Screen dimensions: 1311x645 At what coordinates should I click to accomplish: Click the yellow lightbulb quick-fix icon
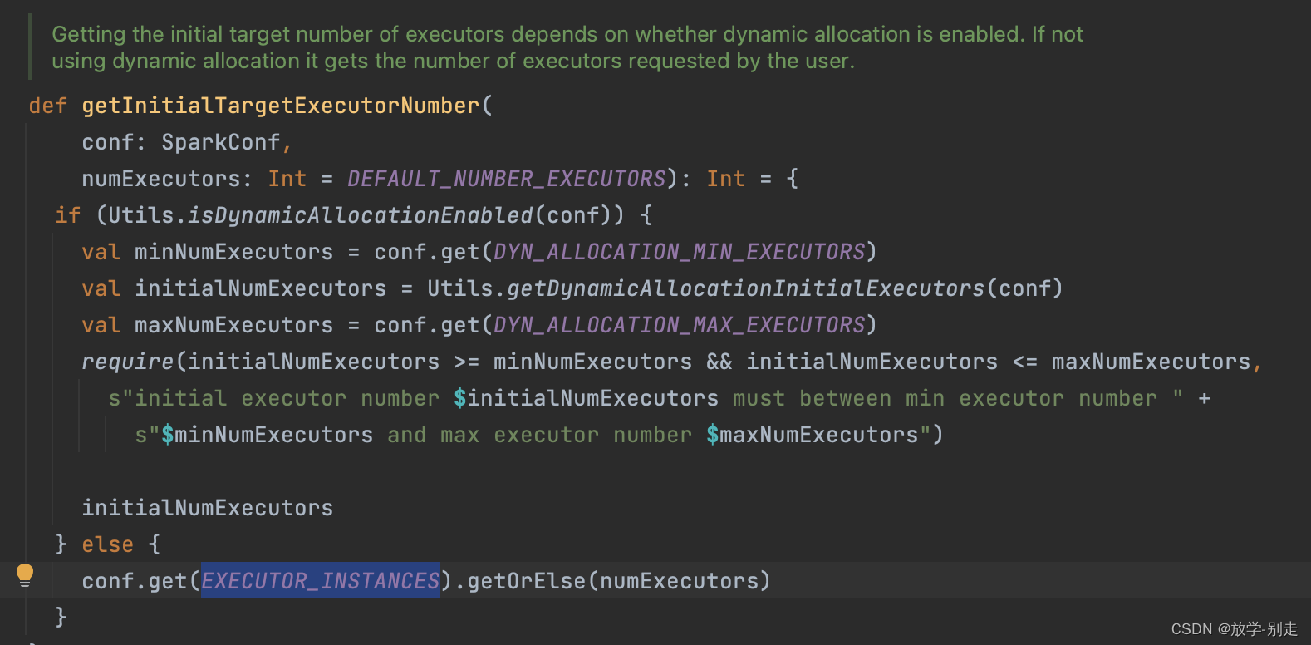(x=25, y=575)
